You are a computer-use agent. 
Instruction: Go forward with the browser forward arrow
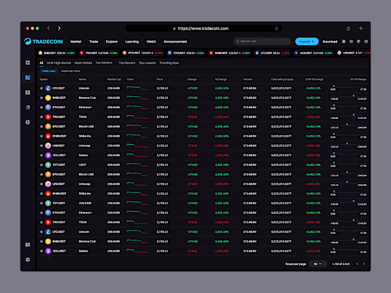[59, 28]
